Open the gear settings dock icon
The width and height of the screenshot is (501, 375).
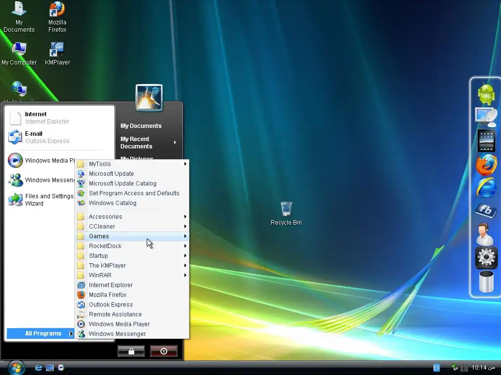click(x=486, y=257)
